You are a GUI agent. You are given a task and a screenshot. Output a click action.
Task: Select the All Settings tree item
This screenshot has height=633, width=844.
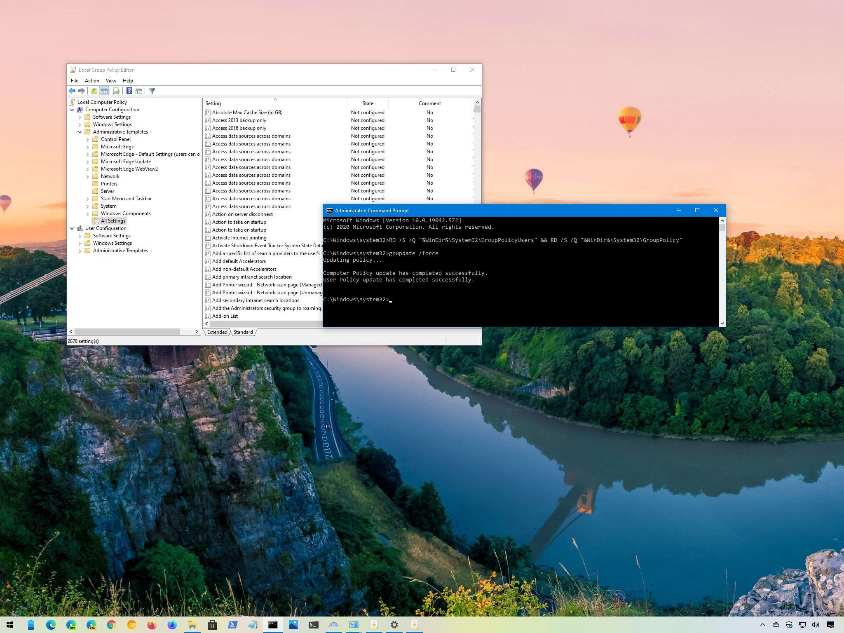point(113,221)
